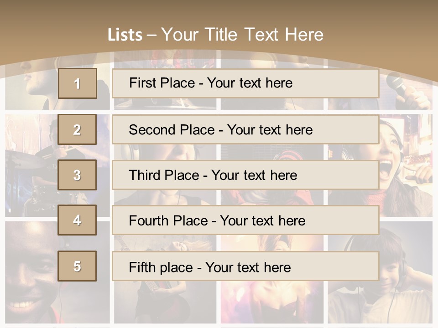This screenshot has width=438, height=328.
Task: Click the bold word Lists in title
Action: (x=125, y=35)
